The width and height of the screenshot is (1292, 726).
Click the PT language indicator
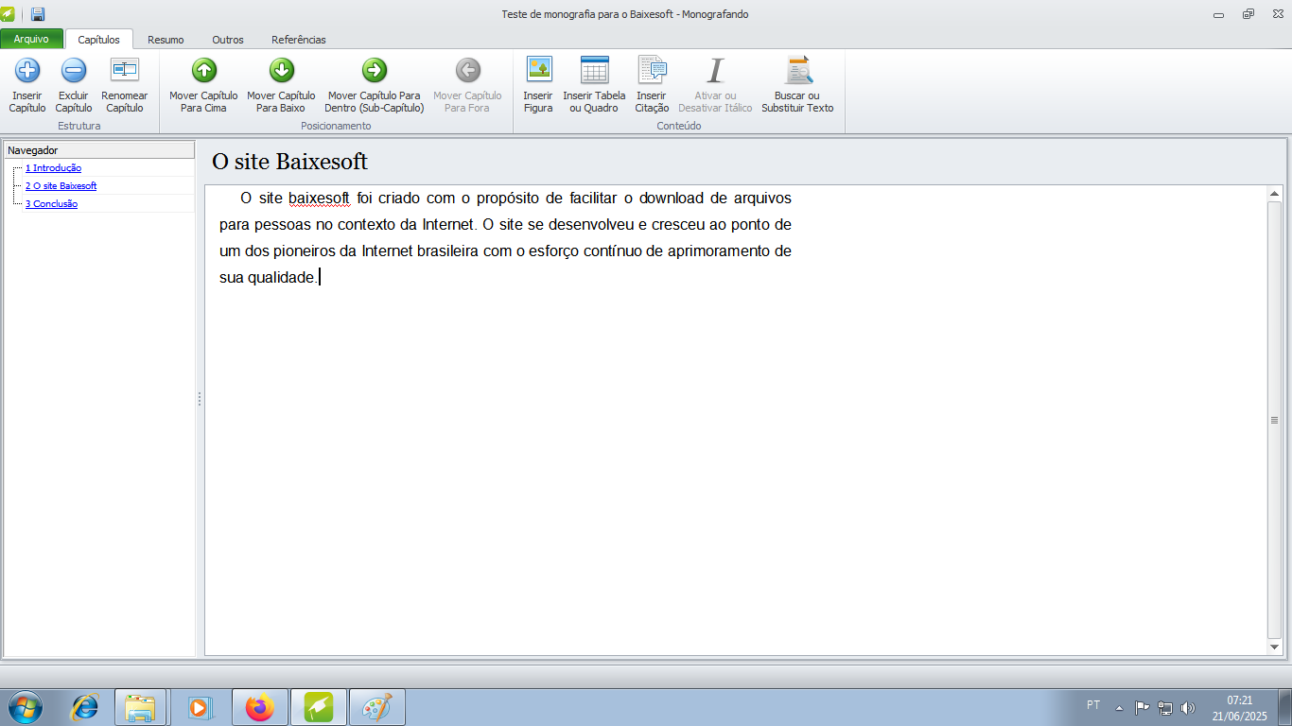tap(1093, 705)
